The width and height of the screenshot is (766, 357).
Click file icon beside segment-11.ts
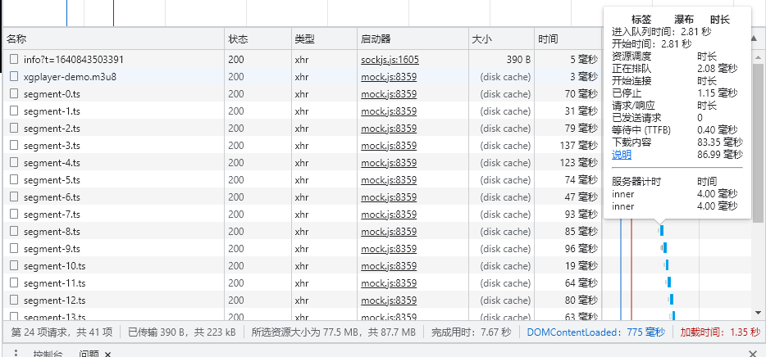coord(14,282)
